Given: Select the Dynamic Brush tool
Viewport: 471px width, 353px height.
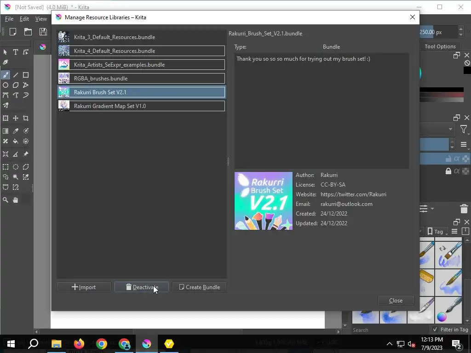Looking at the screenshot, I should tap(26, 95).
